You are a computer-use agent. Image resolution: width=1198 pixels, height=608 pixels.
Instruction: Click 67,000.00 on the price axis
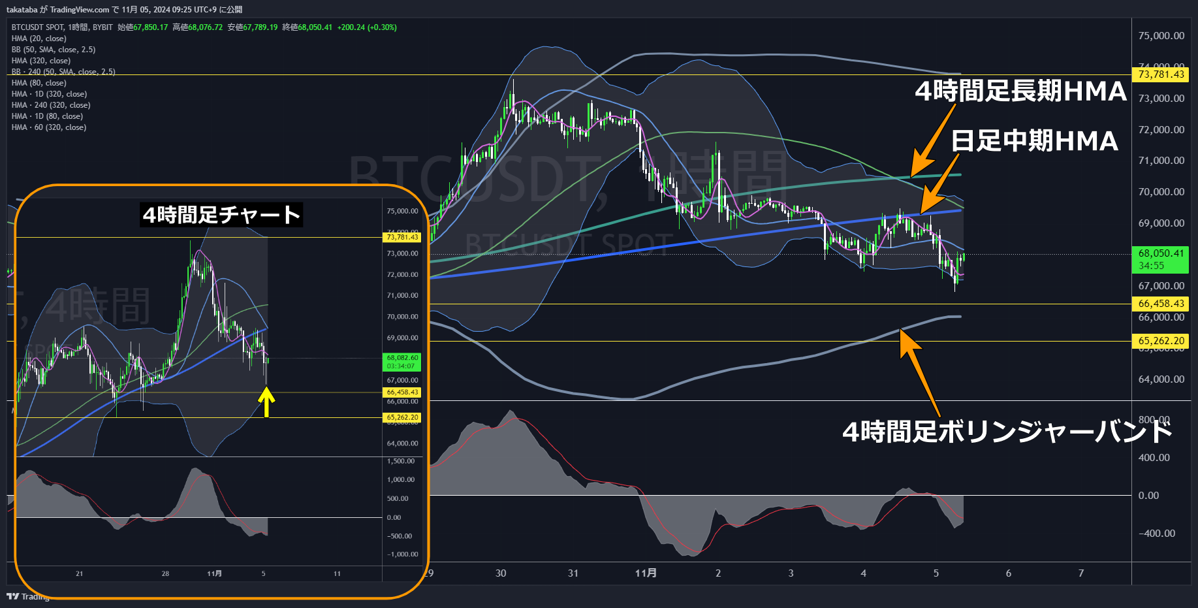coord(1161,286)
